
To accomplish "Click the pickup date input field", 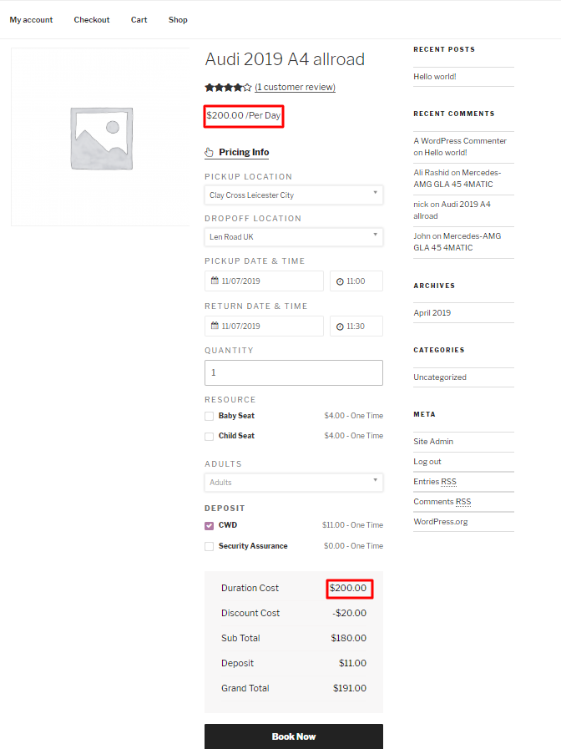I will click(x=264, y=281).
